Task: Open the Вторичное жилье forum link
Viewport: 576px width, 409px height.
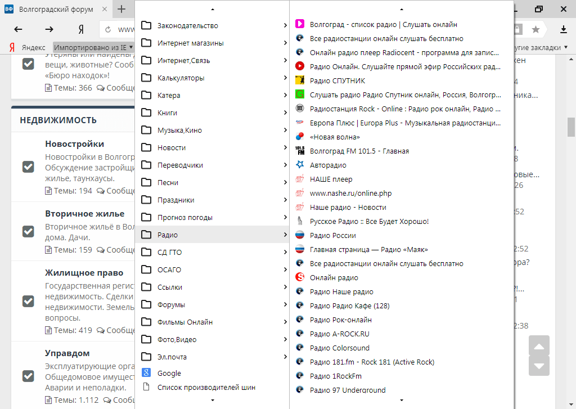Action: pyautogui.click(x=84, y=214)
